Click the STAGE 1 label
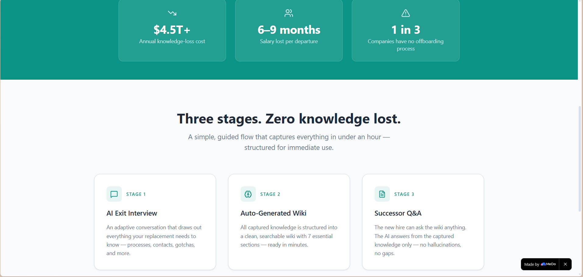The height and width of the screenshot is (277, 583). [x=136, y=194]
